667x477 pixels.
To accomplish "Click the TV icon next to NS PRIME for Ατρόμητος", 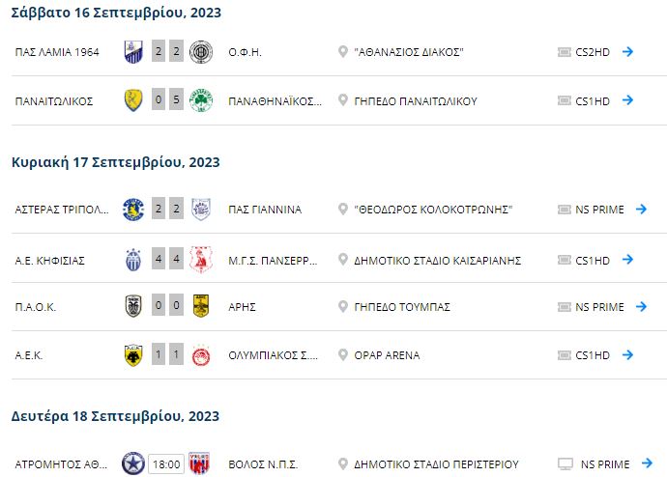I will click(565, 463).
